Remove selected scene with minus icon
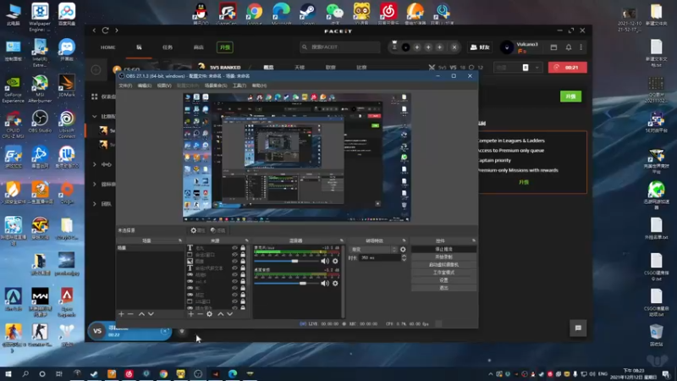 [x=130, y=314]
